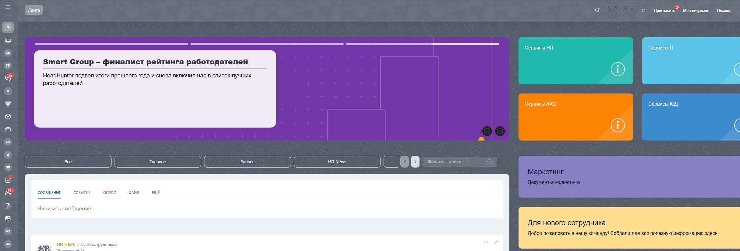This screenshot has width=740, height=251.
Task: Open the Помощь button
Action: 725,11
